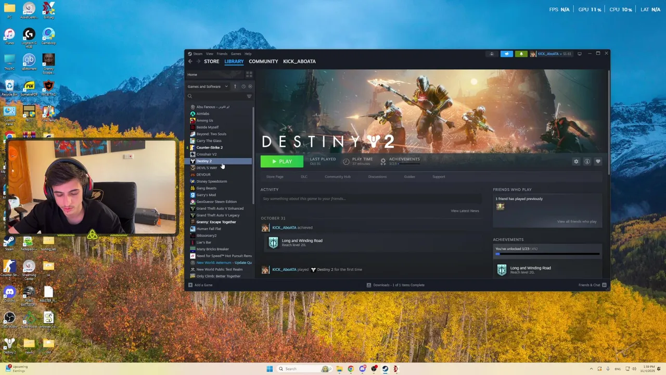Open the Store Page link
The width and height of the screenshot is (666, 375).
tap(275, 177)
